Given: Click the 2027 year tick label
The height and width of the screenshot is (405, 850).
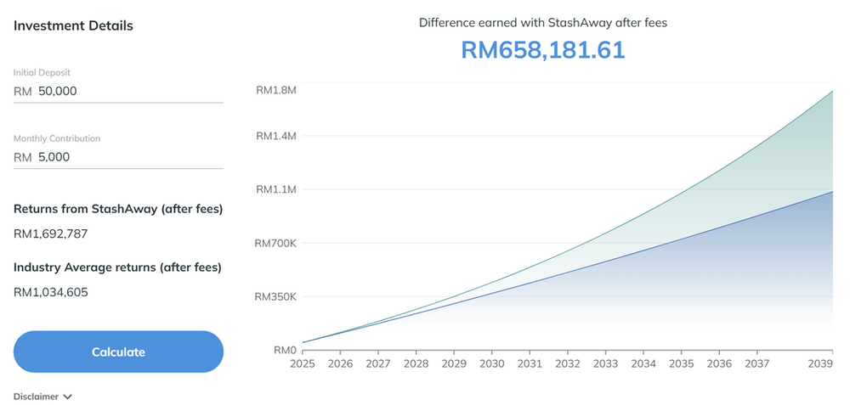Looking at the screenshot, I should pos(377,363).
